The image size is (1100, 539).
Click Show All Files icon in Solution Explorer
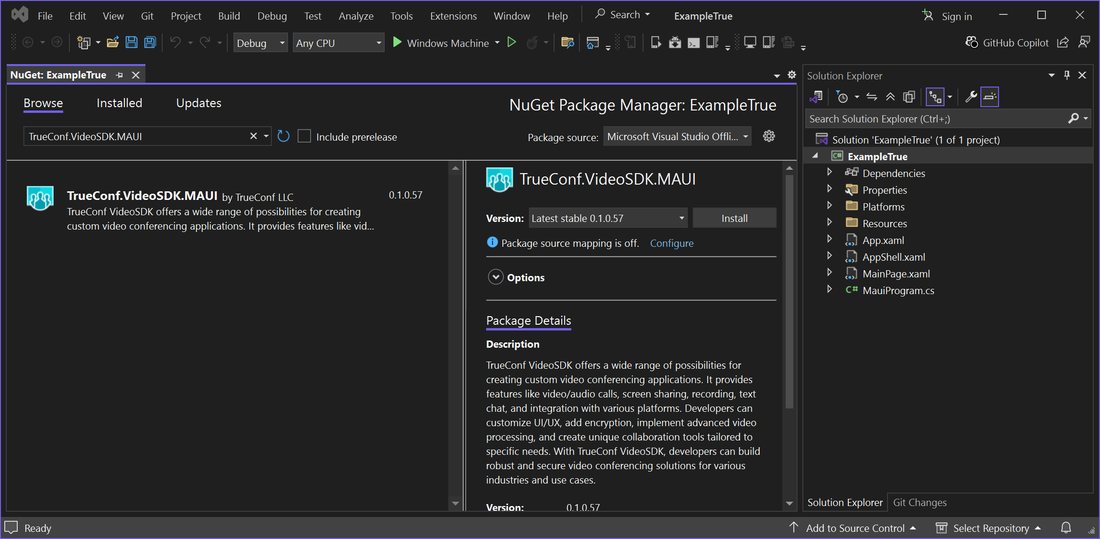click(x=909, y=97)
